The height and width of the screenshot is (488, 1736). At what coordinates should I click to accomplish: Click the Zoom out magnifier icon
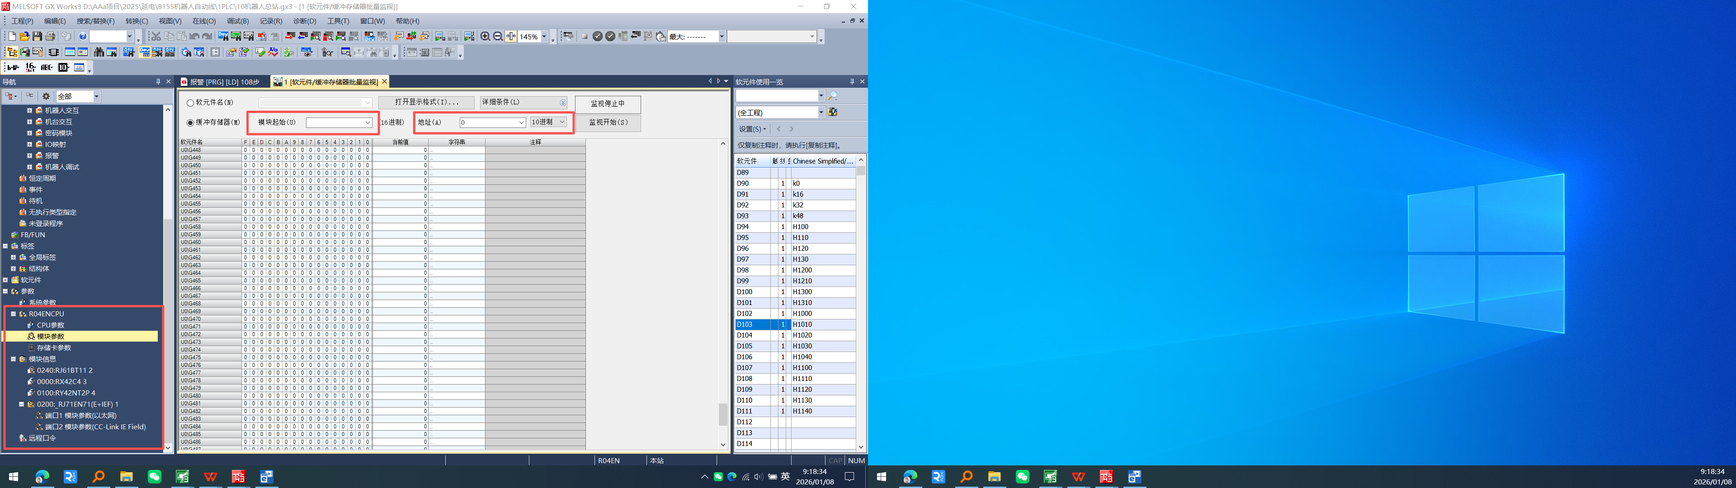coord(497,37)
